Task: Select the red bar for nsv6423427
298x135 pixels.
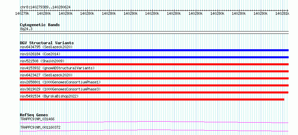Action: 154,78
